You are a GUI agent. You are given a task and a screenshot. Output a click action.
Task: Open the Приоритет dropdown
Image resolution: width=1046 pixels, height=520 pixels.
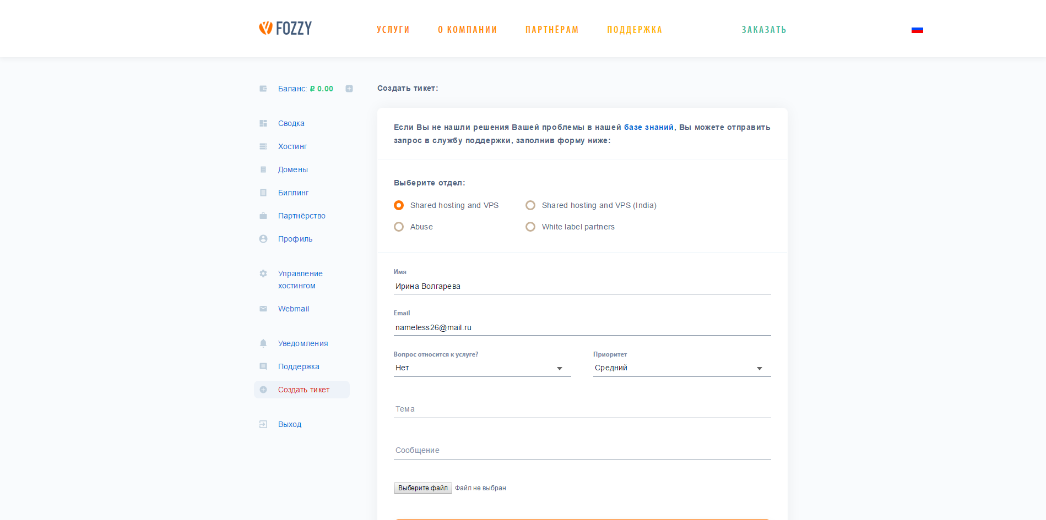pyautogui.click(x=681, y=368)
